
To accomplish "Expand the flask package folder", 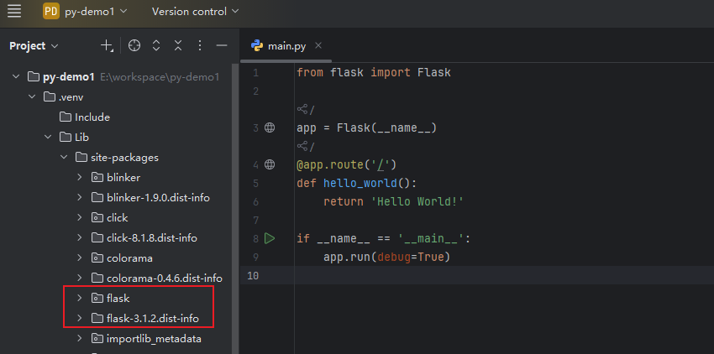I will [80, 299].
